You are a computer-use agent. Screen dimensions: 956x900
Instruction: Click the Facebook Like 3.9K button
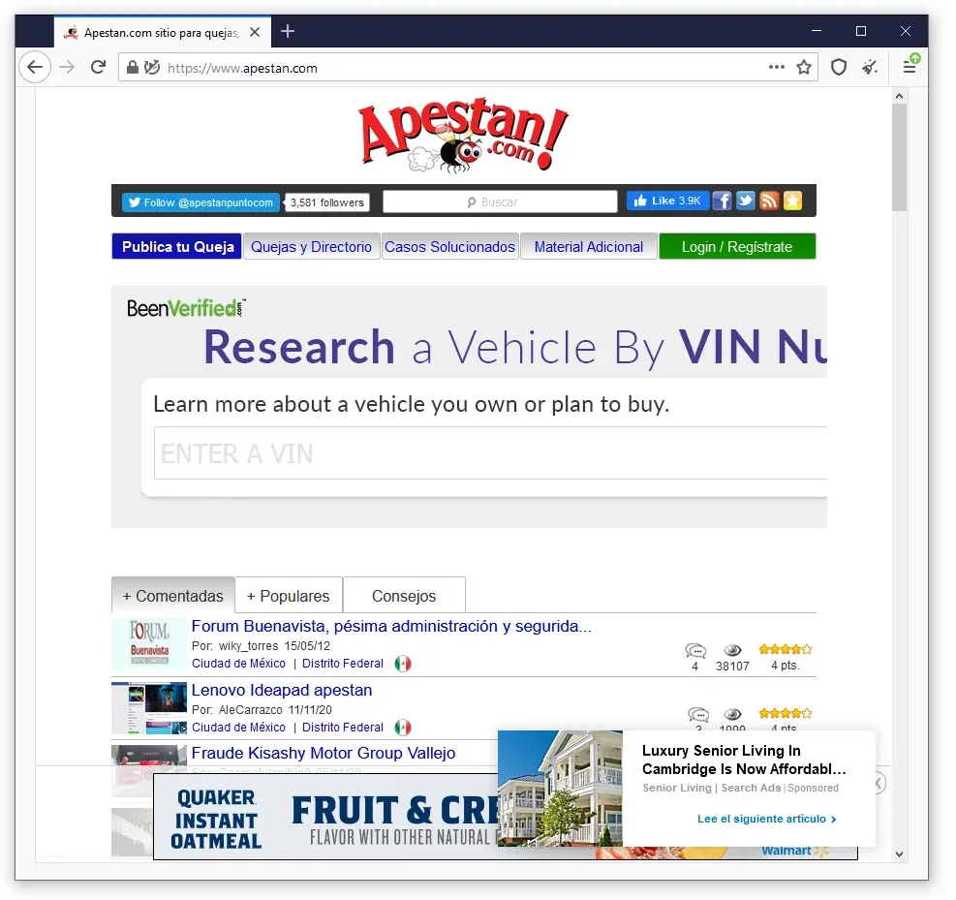click(x=667, y=201)
